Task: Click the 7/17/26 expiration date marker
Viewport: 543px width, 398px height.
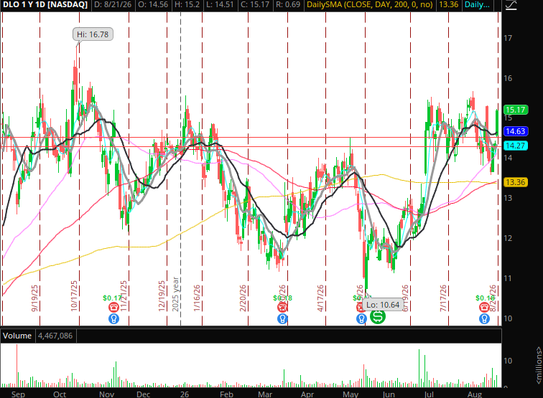Action: coord(443,298)
